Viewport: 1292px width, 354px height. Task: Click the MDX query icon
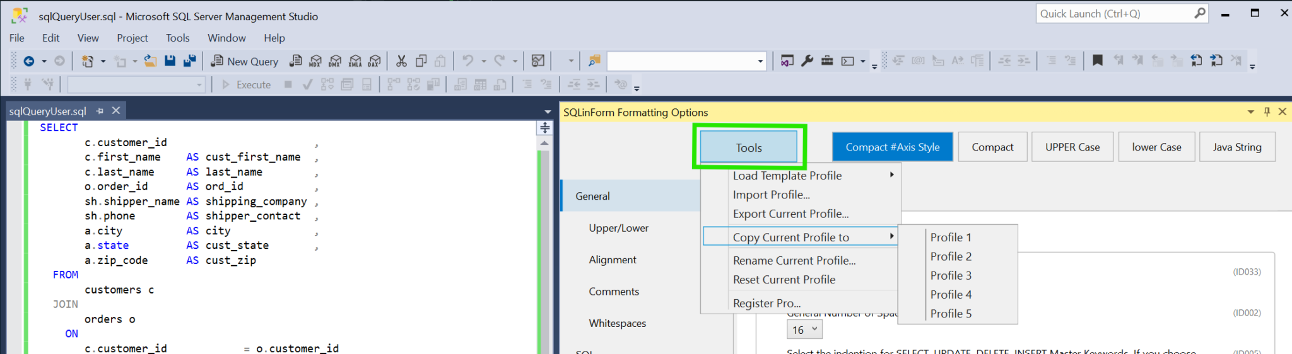pos(315,61)
